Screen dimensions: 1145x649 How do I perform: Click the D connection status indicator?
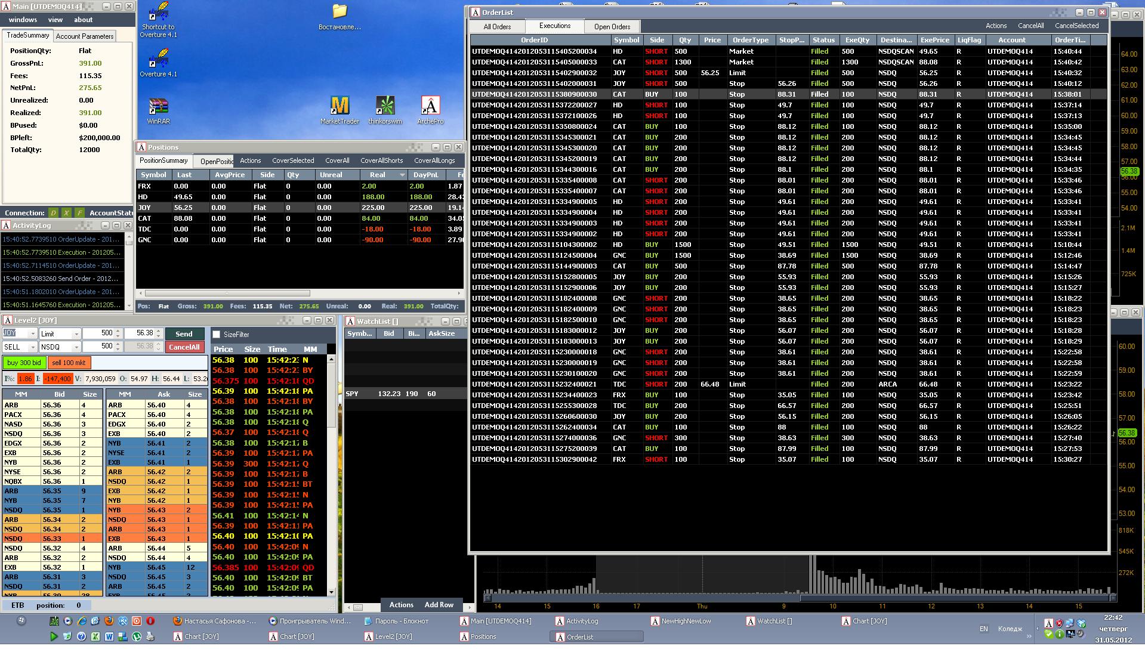(x=53, y=213)
